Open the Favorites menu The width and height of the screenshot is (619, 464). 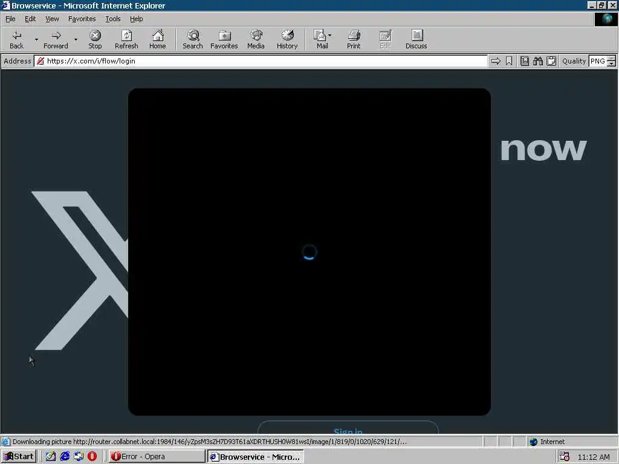point(82,19)
